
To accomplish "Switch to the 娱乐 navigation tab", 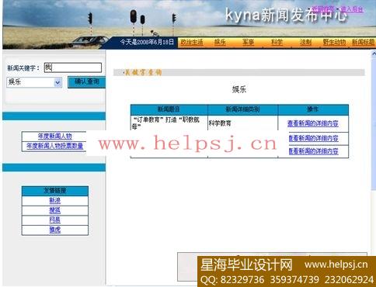I will coord(220,42).
